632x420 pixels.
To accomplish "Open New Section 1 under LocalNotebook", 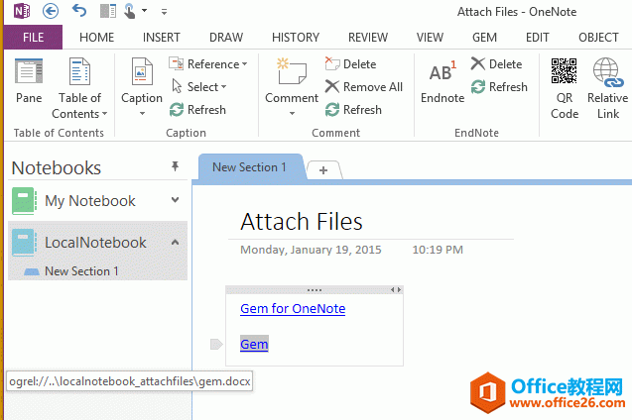I will point(81,271).
